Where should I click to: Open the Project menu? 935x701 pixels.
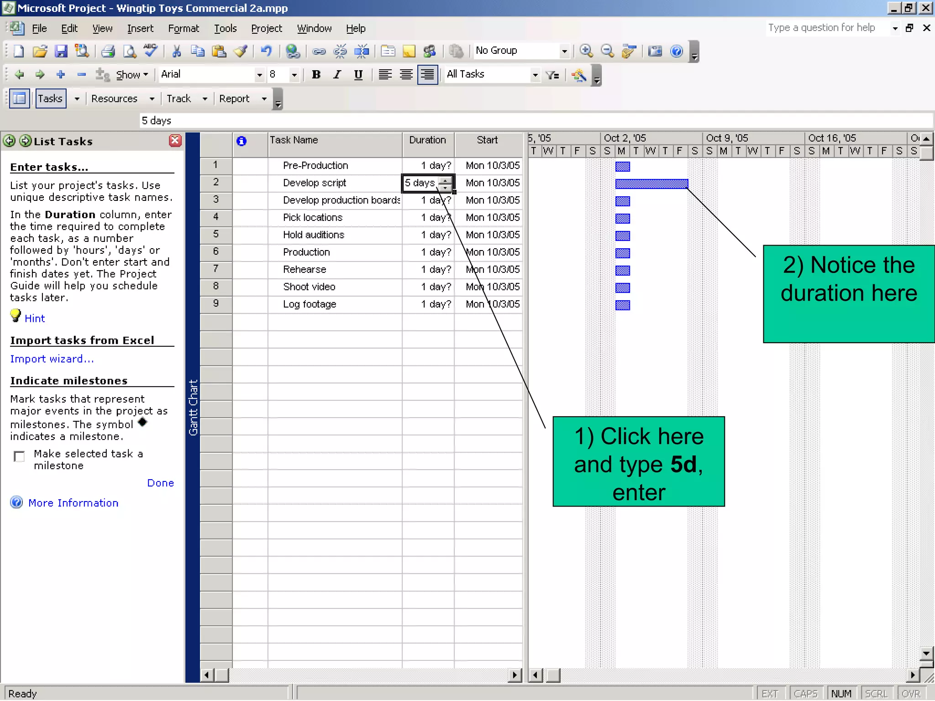[x=266, y=28]
